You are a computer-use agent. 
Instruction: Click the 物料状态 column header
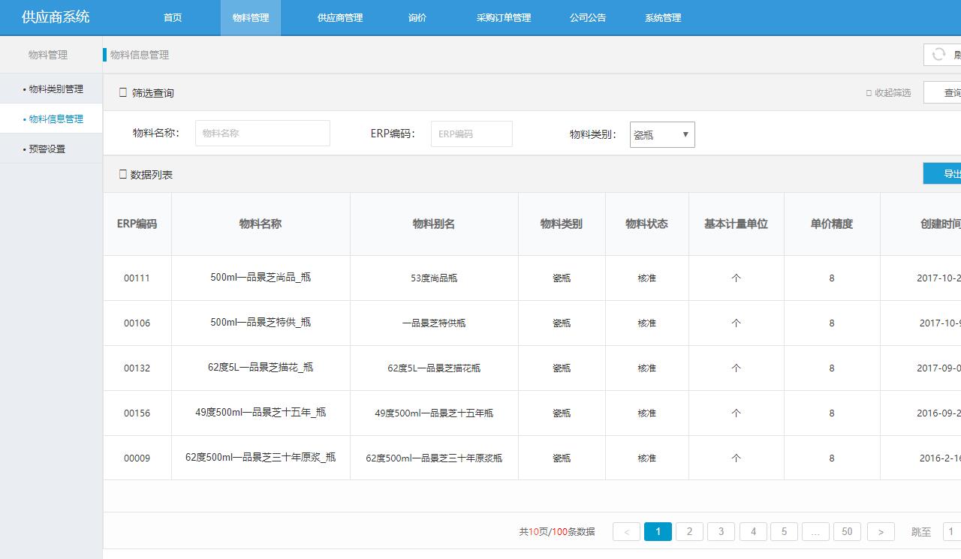point(646,224)
